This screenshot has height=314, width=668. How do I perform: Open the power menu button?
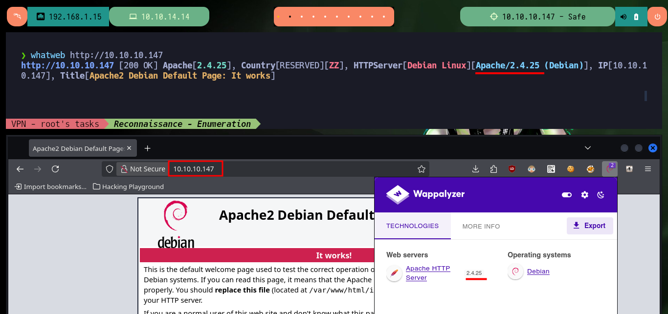657,17
